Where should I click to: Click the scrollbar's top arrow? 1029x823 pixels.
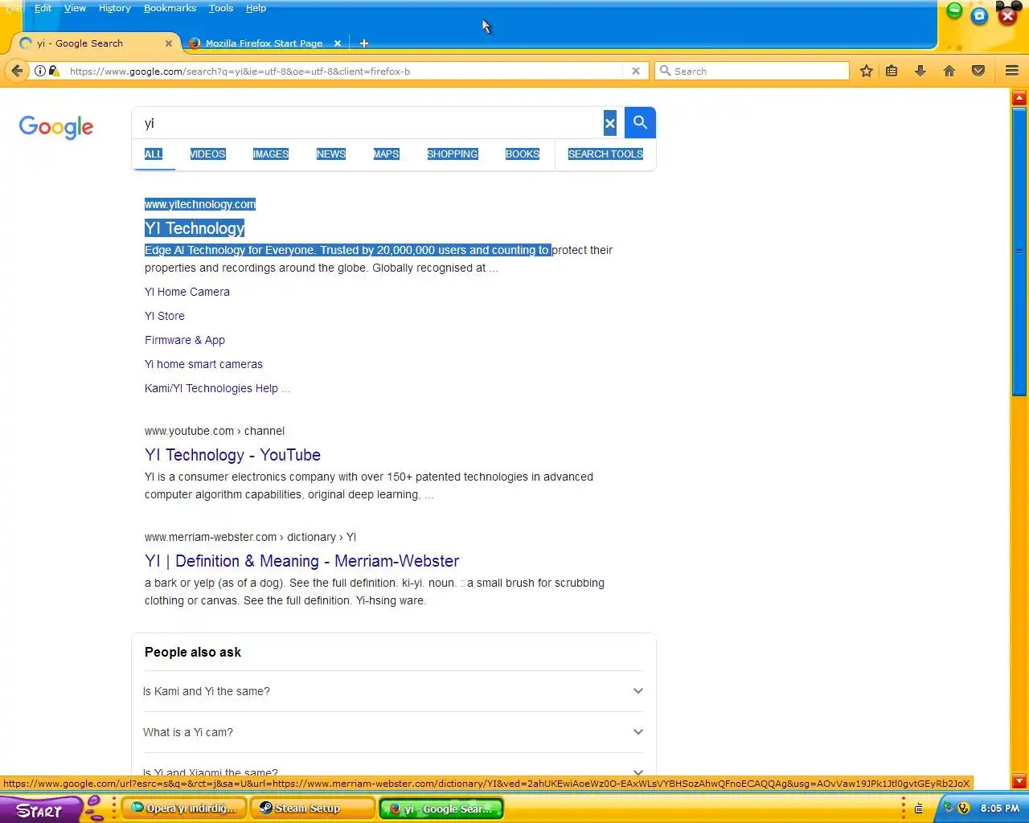click(x=1019, y=98)
